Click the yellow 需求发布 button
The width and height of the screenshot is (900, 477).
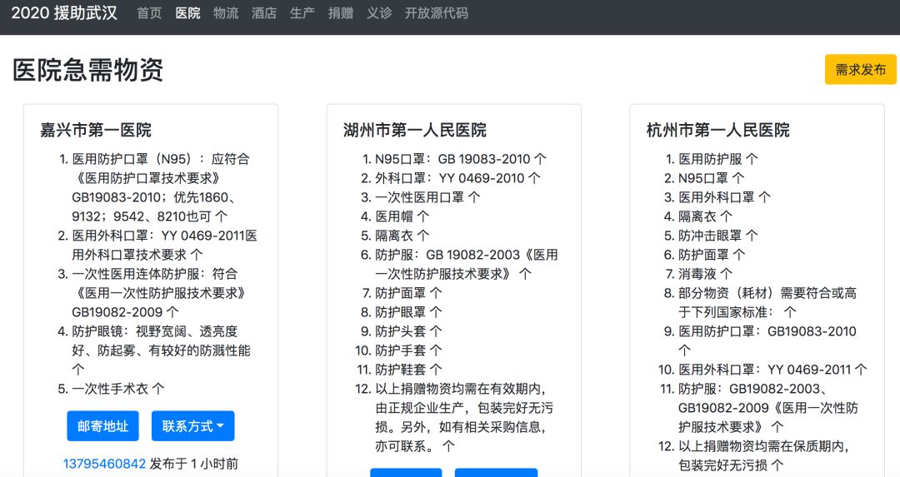click(x=860, y=69)
